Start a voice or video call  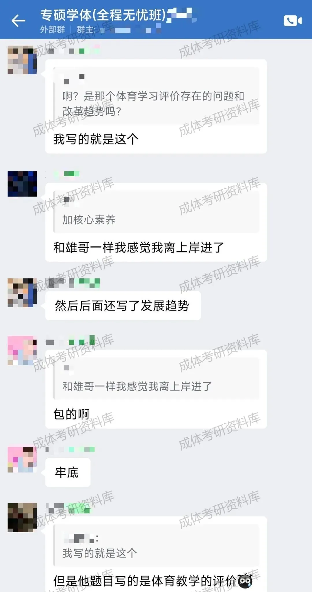point(293,21)
